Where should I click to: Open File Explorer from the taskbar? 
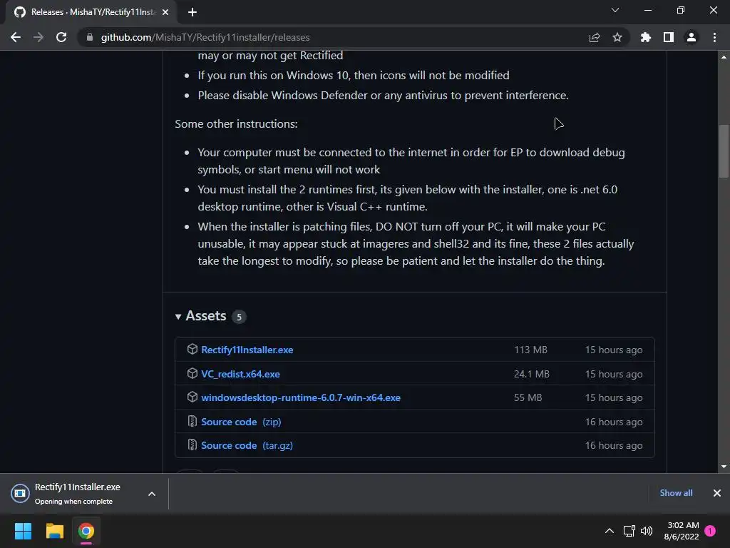pos(54,531)
